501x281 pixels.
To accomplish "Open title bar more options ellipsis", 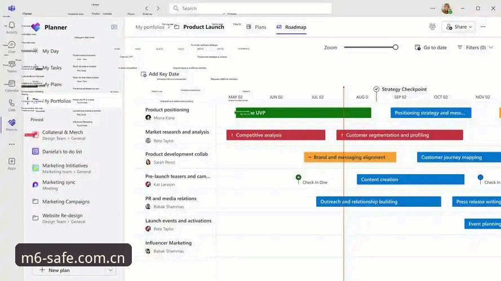I will click(x=433, y=8).
